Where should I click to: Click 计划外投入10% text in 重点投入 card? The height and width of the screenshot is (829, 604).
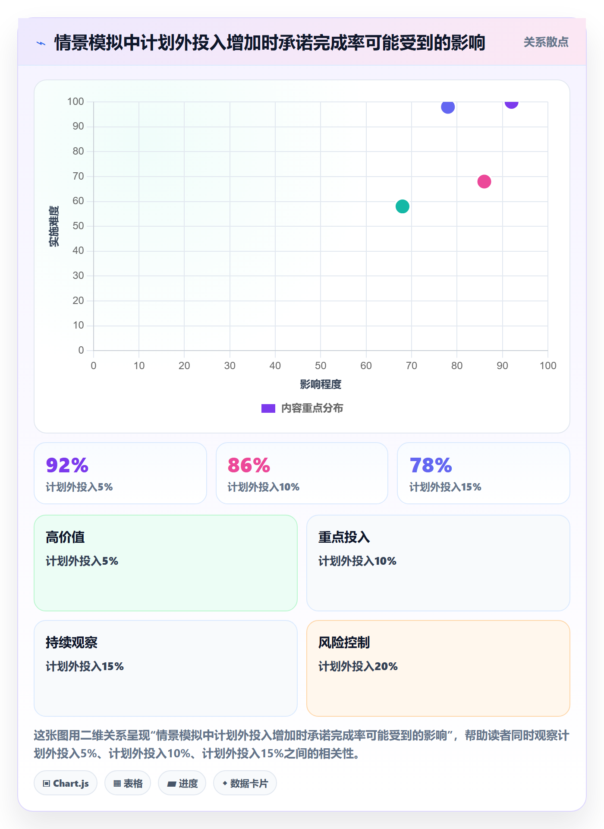pos(357,561)
